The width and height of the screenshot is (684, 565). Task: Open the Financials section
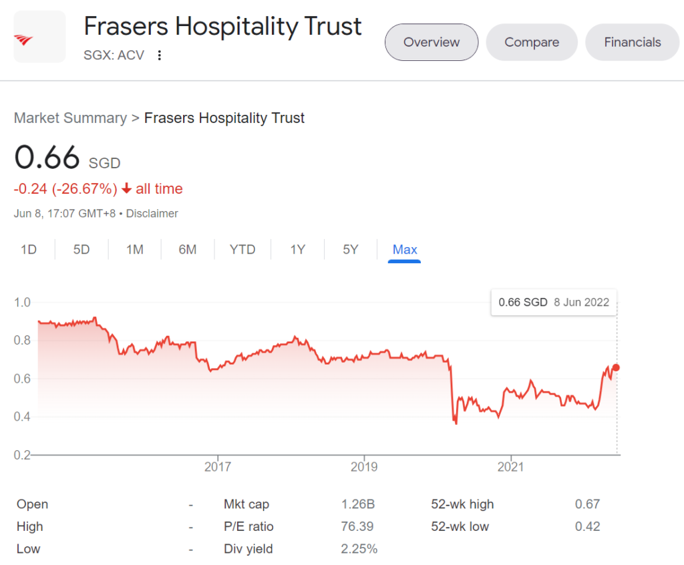pyautogui.click(x=633, y=42)
